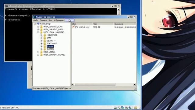Select the HARDWARE label in the tree
The width and height of the screenshot is (195, 110).
pos(52,35)
